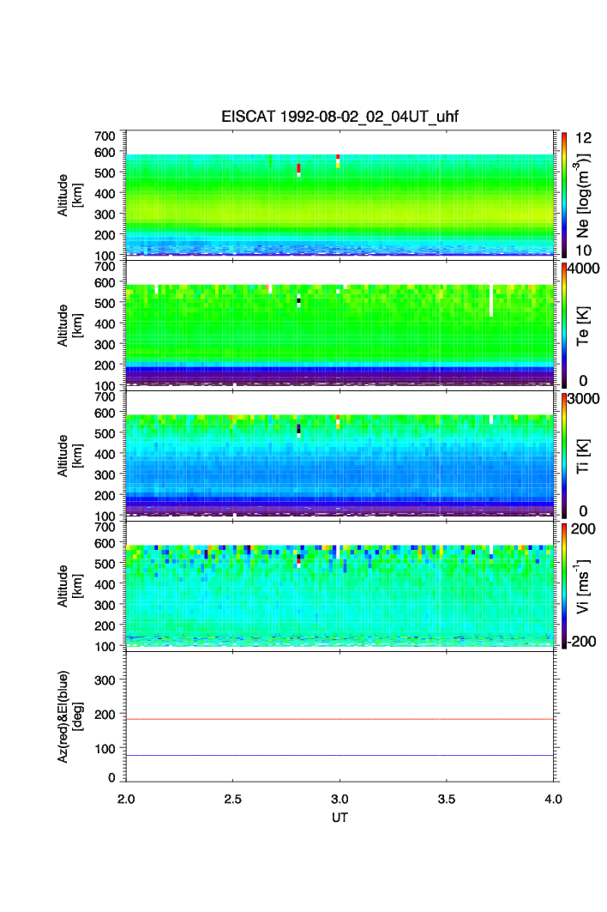The image size is (607, 912).
Task: Click the Altitude [km] label of Vi panel
Action: (69, 586)
